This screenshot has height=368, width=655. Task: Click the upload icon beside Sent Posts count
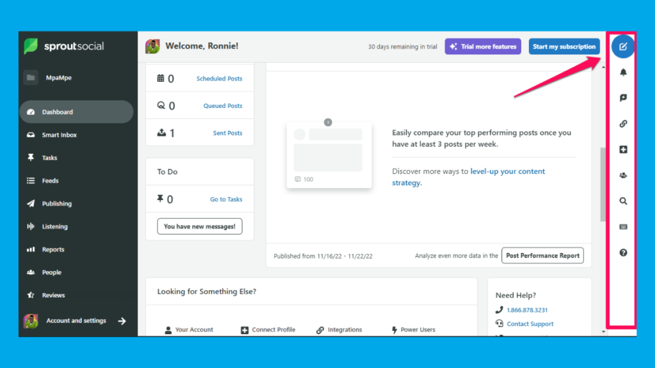161,132
